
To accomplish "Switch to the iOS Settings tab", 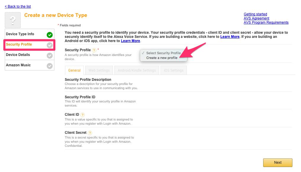I will pyautogui.click(x=174, y=70).
